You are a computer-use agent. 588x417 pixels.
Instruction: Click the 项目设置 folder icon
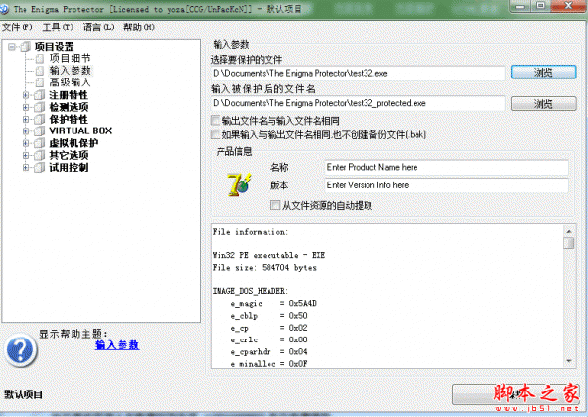pyautogui.click(x=25, y=46)
